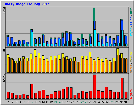Screen dimensions: 134x105
Task: Click the 8273 axis value
Action: pyautogui.click(x=4, y=10)
